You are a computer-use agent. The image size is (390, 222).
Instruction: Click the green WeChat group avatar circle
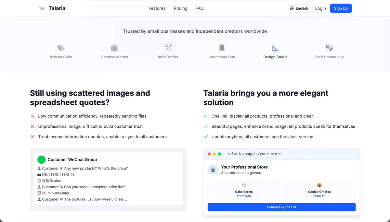pos(41,159)
